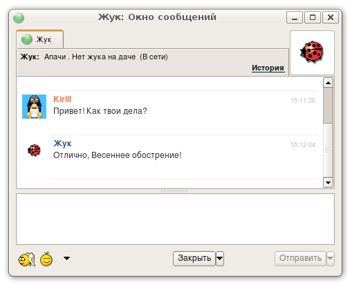
Task: Click the large ladybug avatar picture
Action: click(312, 52)
